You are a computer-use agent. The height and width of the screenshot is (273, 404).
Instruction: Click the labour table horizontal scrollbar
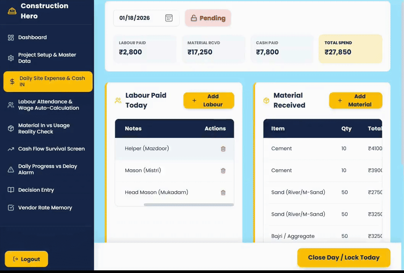point(189,205)
